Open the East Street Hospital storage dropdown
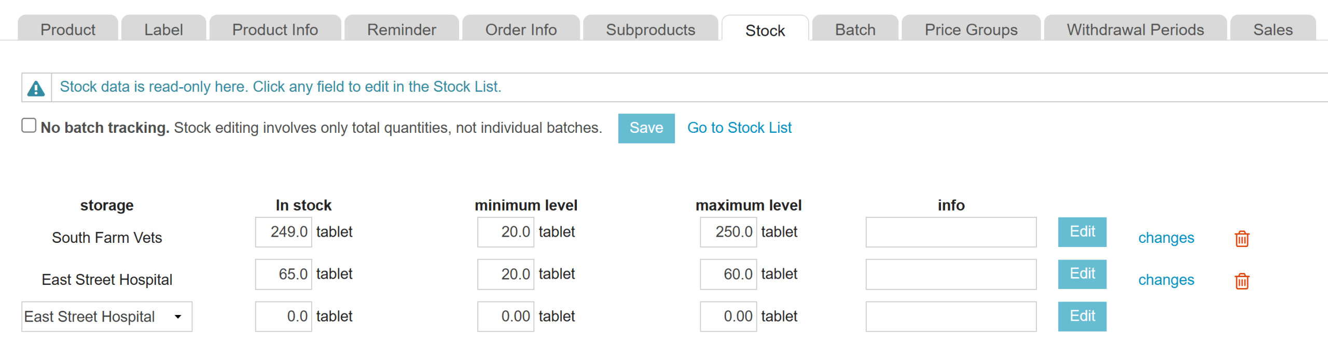The height and width of the screenshot is (357, 1328). coord(107,317)
